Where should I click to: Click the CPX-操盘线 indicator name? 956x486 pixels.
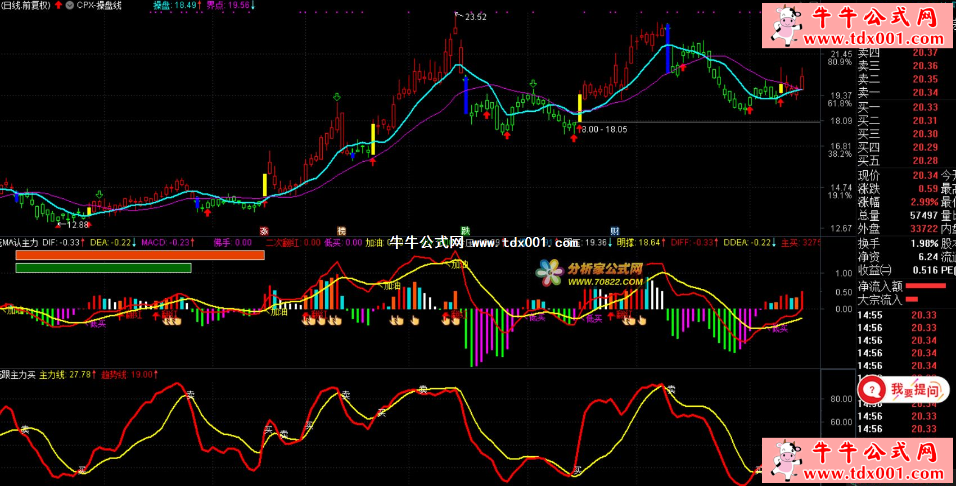click(x=99, y=5)
